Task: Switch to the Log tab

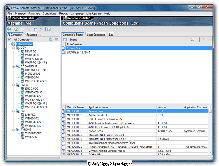Action: (111, 35)
